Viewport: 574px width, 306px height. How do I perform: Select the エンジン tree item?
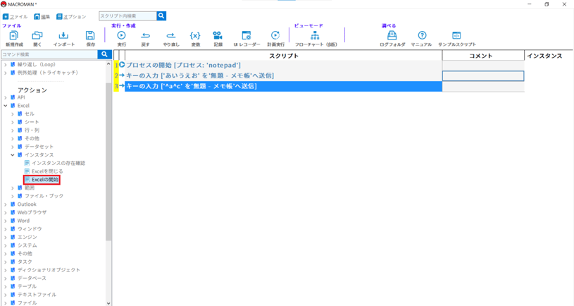click(x=27, y=237)
